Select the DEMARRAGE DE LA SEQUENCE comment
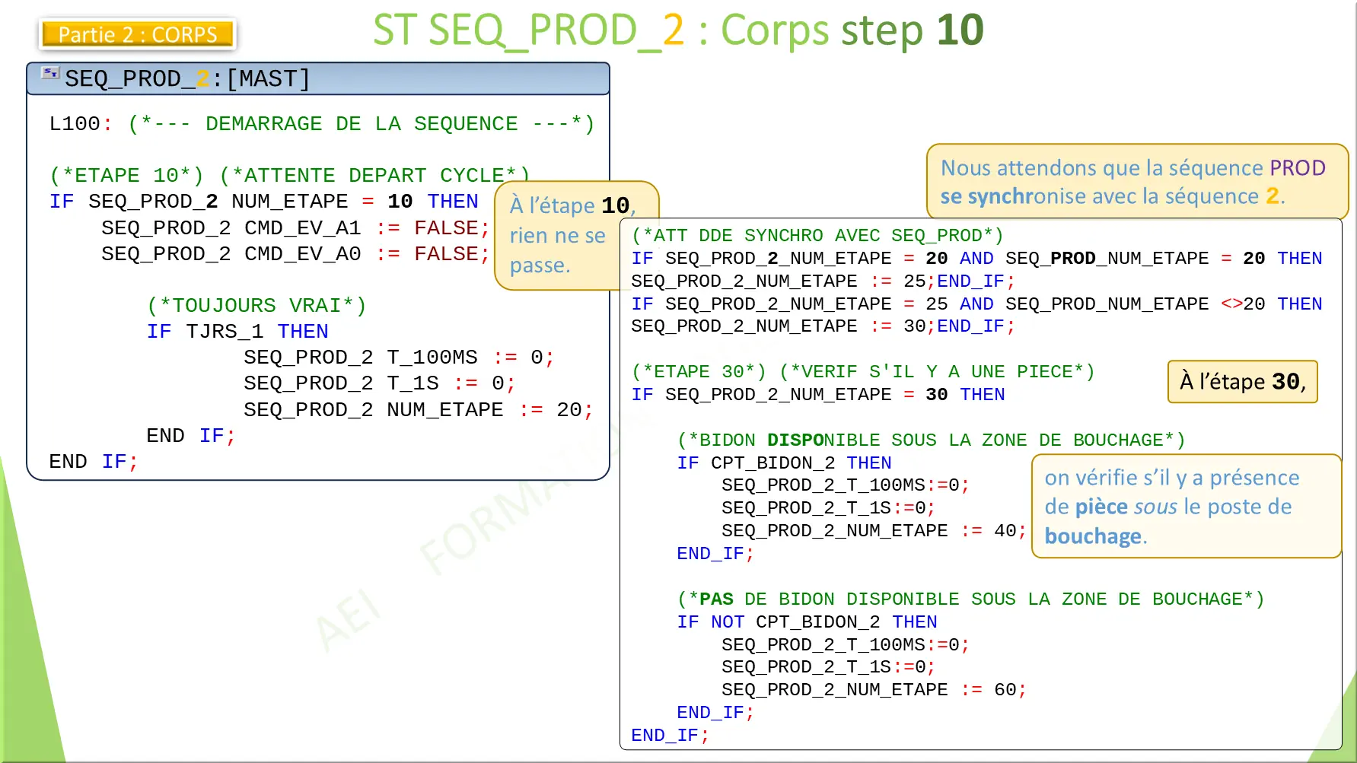Screen dimensions: 1357x763 tap(358, 122)
